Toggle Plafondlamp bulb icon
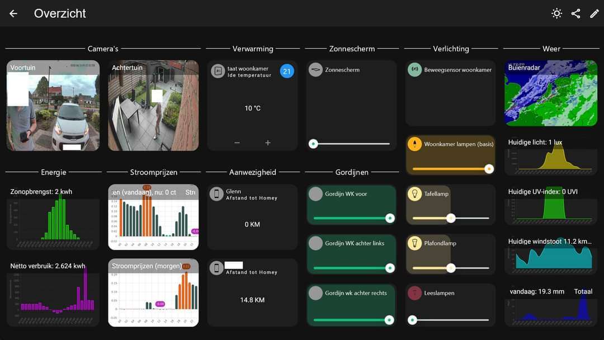This screenshot has height=340, width=604. tap(415, 243)
